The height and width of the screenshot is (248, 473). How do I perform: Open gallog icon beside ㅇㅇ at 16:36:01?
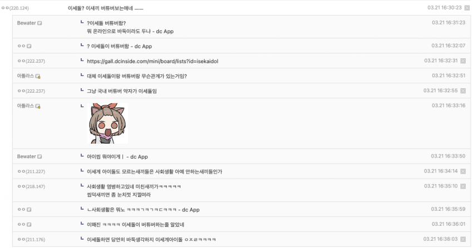29,225
